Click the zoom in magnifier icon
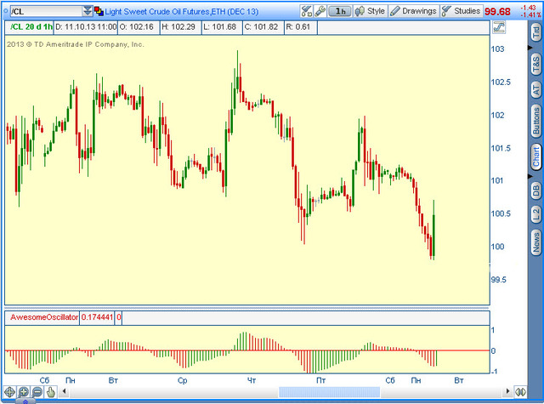 tap(23, 392)
